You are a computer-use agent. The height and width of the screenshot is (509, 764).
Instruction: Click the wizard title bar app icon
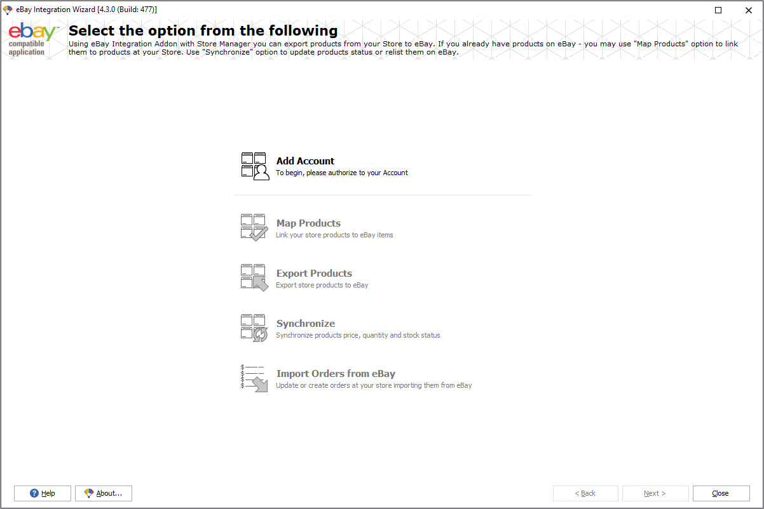[x=8, y=10]
